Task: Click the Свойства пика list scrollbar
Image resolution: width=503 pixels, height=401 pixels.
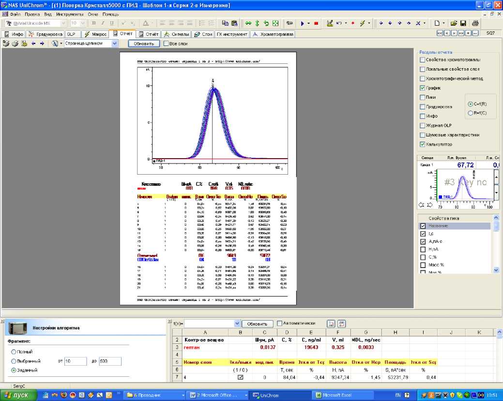Action: [x=496, y=244]
